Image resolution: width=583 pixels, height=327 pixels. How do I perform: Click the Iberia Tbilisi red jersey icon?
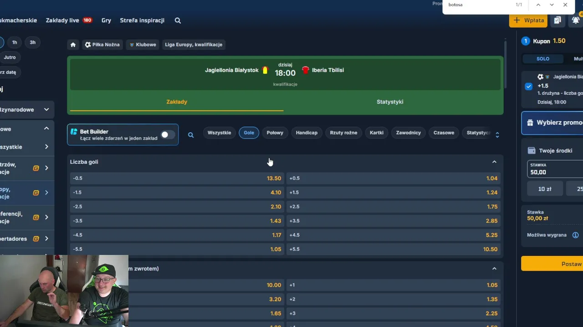click(x=305, y=70)
